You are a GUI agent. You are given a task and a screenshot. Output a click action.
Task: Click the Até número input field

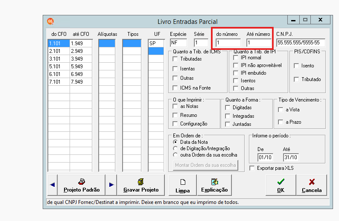(259, 43)
